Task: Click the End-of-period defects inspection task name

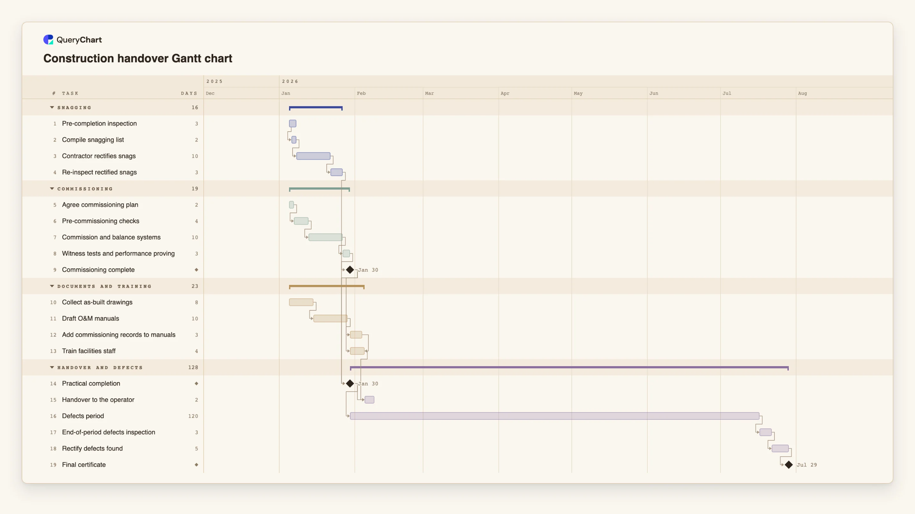Action: click(109, 432)
